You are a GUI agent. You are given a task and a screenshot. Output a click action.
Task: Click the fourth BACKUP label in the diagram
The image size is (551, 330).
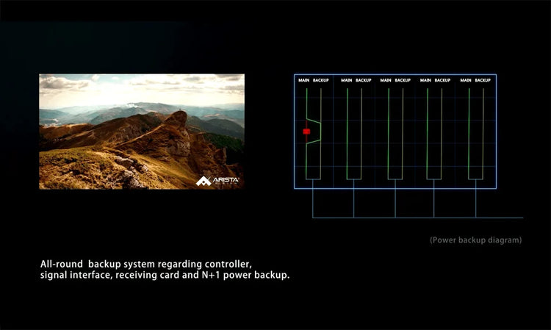point(442,80)
